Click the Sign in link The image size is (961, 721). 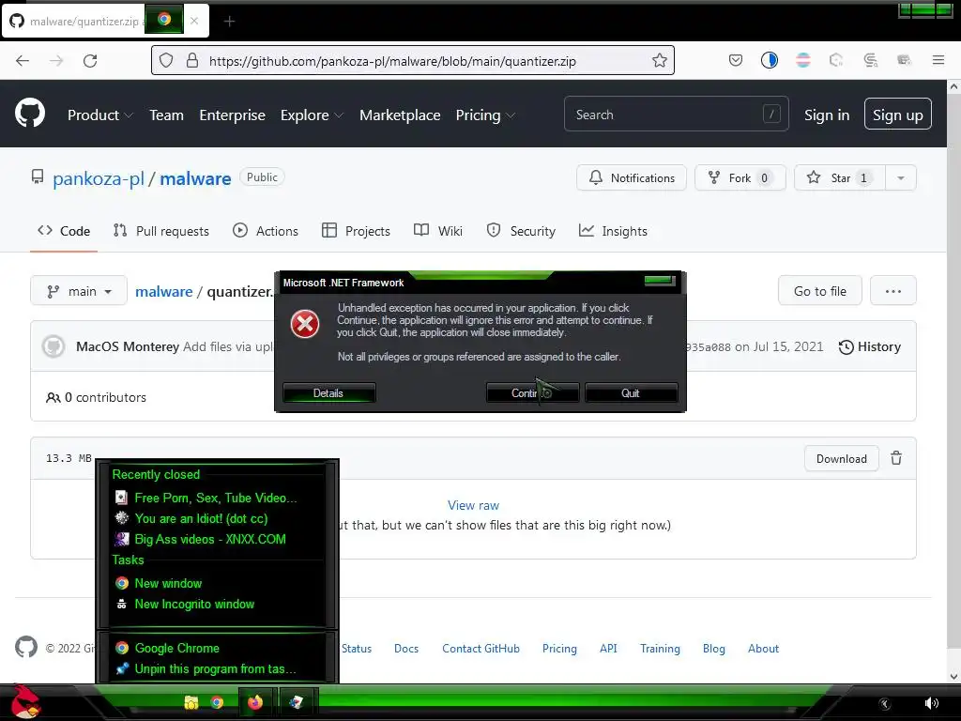click(x=827, y=115)
